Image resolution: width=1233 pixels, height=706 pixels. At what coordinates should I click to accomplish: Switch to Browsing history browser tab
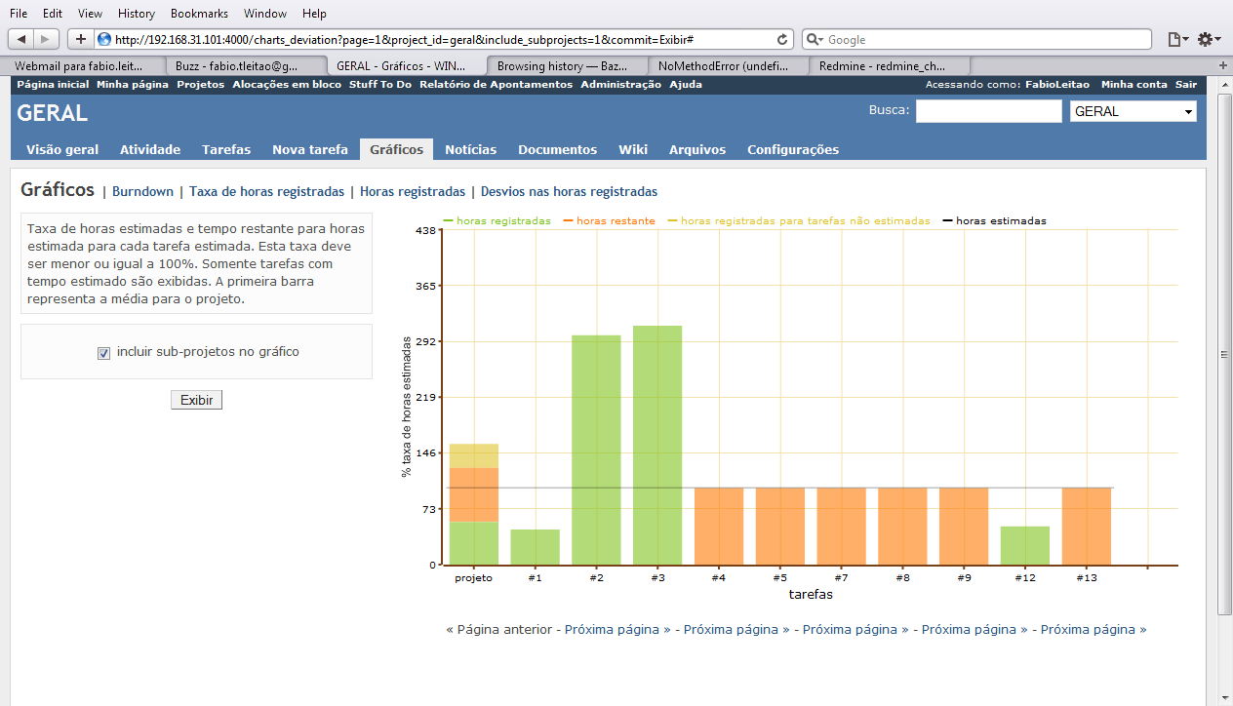pos(567,66)
